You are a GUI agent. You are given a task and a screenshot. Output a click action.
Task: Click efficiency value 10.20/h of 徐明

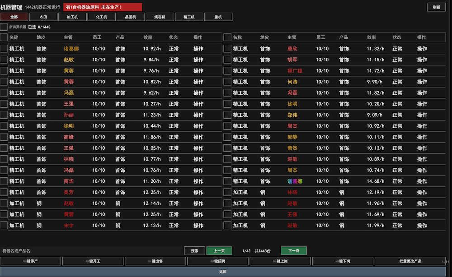(x=376, y=104)
